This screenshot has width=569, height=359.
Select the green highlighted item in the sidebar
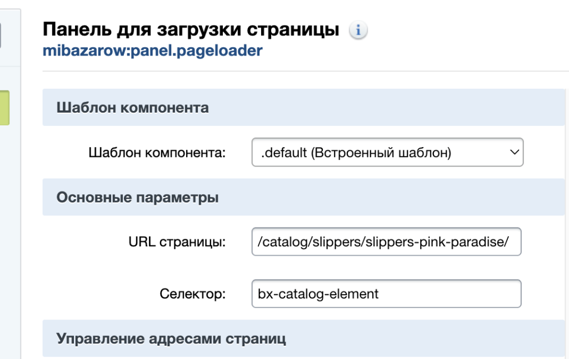click(x=6, y=108)
